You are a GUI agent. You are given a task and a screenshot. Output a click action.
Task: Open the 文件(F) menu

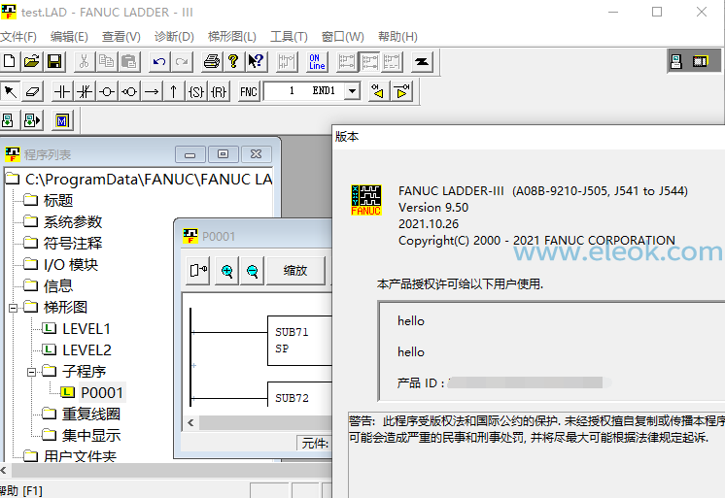tap(17, 36)
